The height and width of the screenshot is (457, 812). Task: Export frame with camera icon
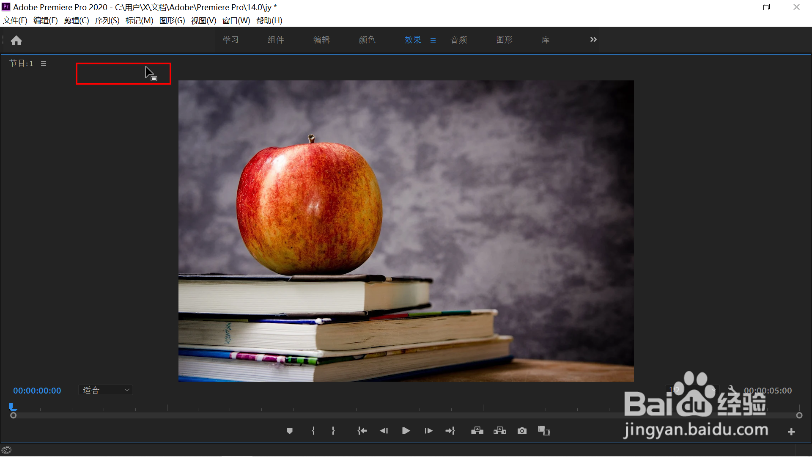522,431
